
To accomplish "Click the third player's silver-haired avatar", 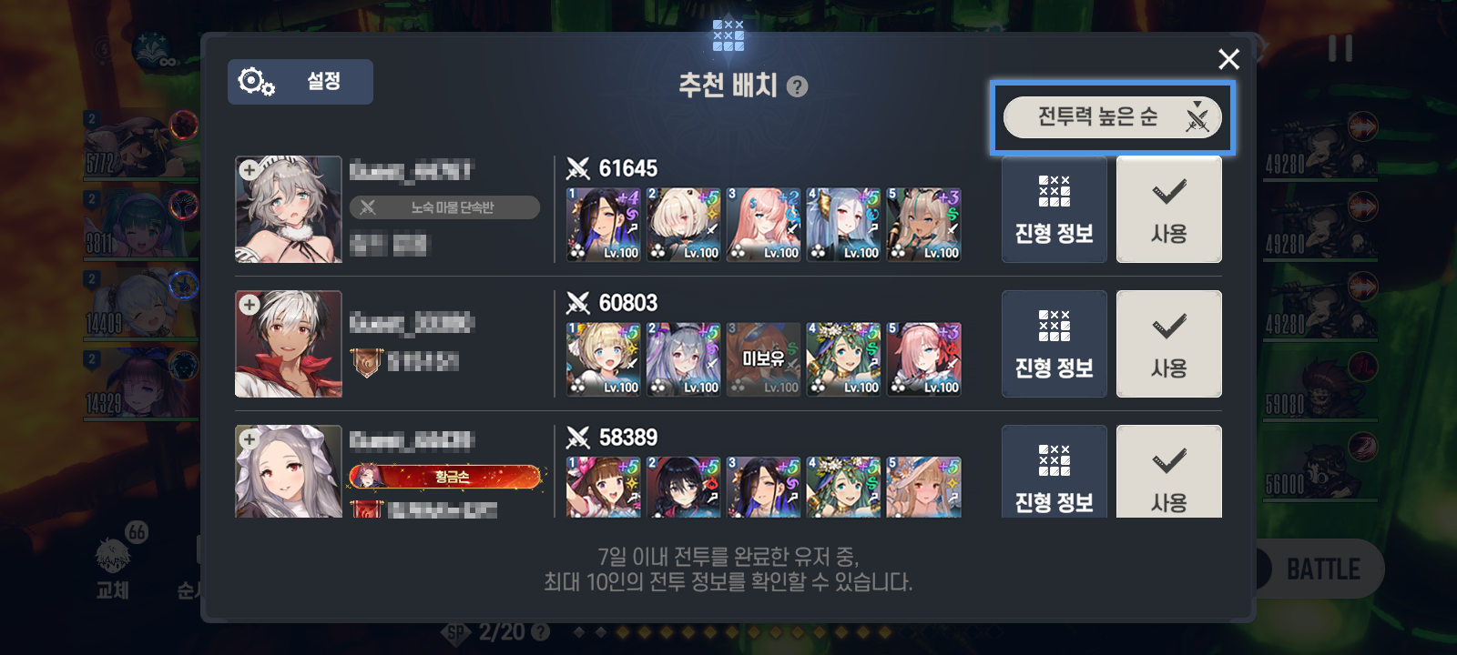I will click(289, 471).
